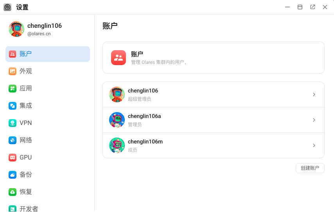Click the 集成 integration icon
The height and width of the screenshot is (212, 334).
click(x=13, y=106)
